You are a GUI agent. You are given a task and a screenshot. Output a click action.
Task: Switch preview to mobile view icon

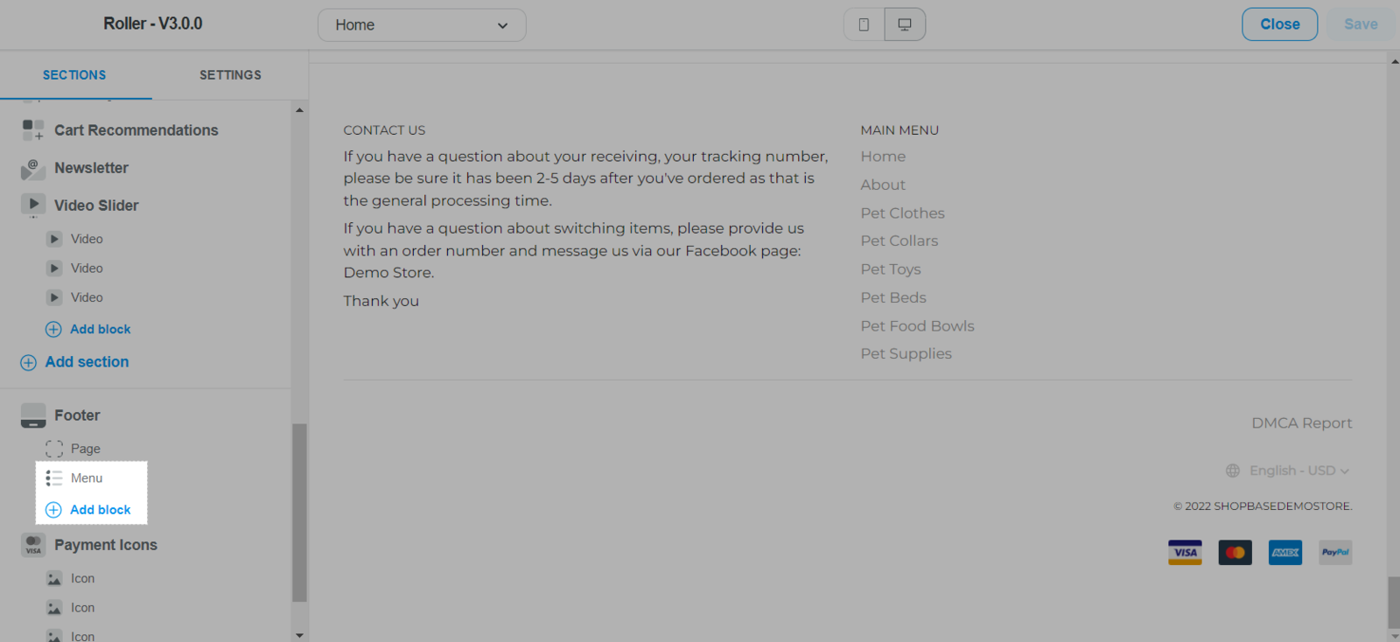point(864,24)
